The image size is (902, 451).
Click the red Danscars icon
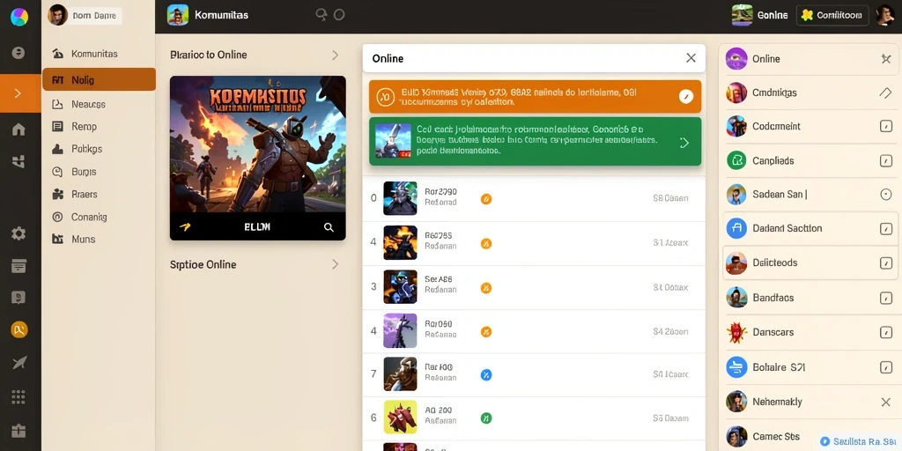736,332
